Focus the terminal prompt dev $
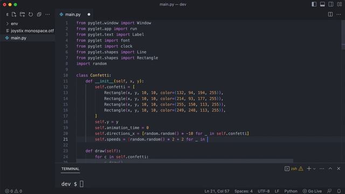 69,184
